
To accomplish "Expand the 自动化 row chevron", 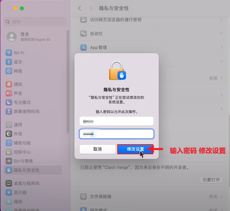I will pos(221,34).
